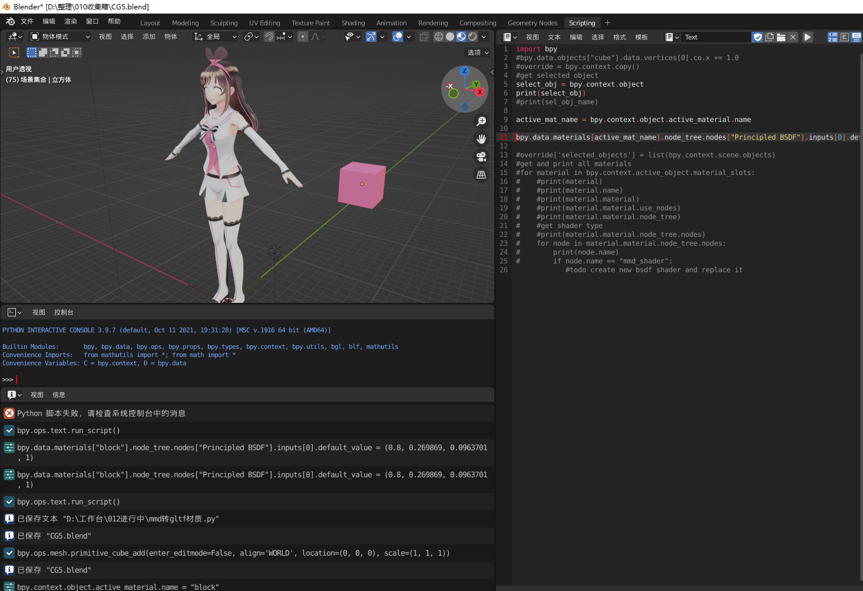The height and width of the screenshot is (591, 863).
Task: Switch to the Geometry Nodes workspace tab
Action: pos(533,23)
